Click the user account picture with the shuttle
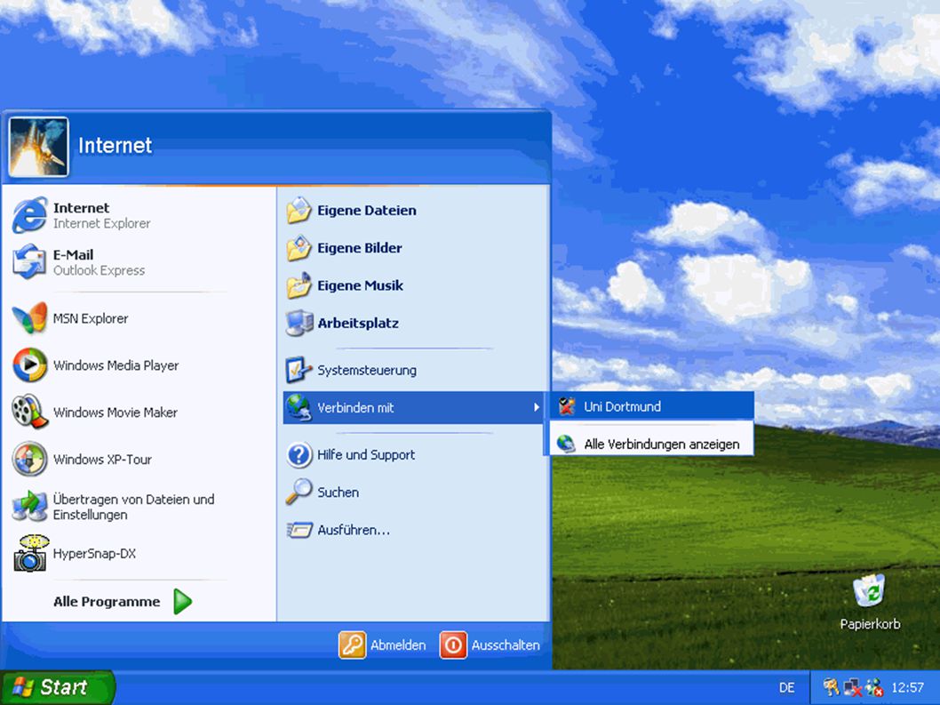This screenshot has width=940, height=705. pyautogui.click(x=38, y=147)
